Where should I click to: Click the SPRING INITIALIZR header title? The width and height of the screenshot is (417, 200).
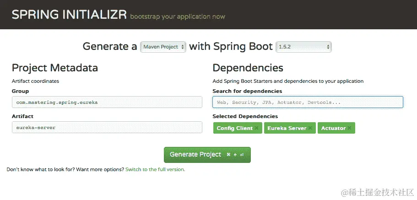click(69, 15)
